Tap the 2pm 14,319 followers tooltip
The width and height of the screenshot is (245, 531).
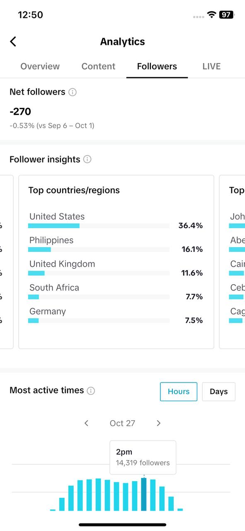[143, 457]
